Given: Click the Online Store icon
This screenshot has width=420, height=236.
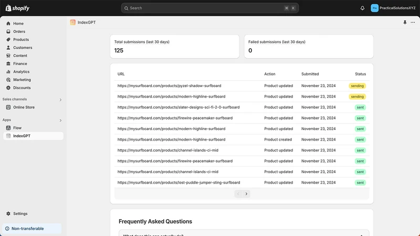Looking at the screenshot, I should click(x=8, y=108).
